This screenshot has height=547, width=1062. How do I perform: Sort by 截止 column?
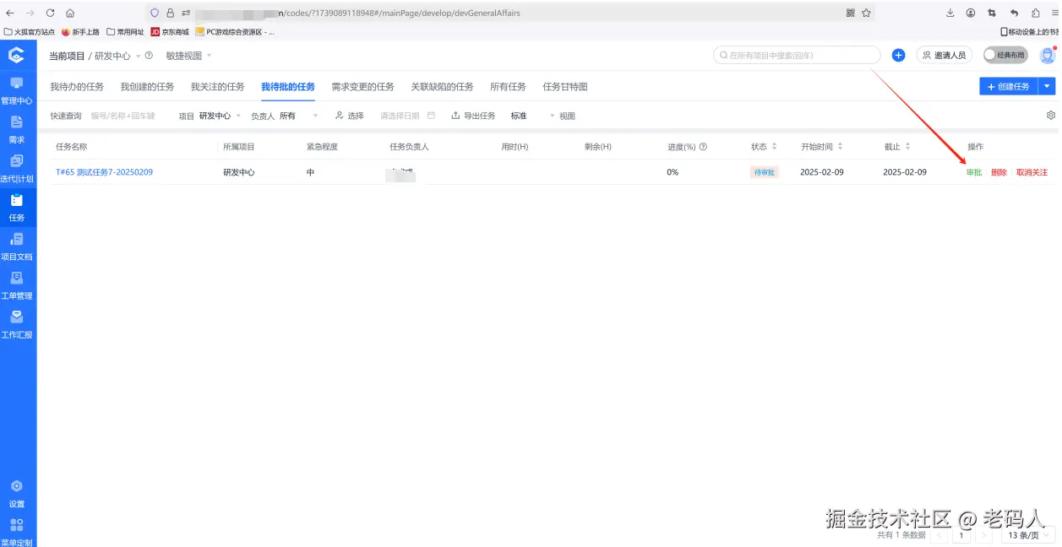click(x=897, y=147)
